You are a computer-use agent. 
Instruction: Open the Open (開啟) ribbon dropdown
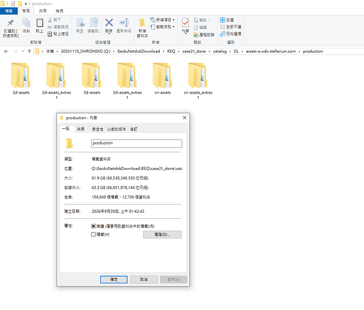click(x=202, y=20)
